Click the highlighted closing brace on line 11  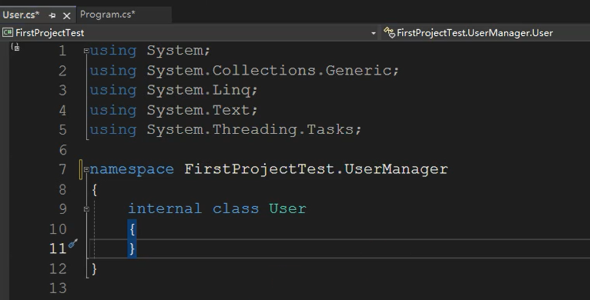pyautogui.click(x=132, y=248)
